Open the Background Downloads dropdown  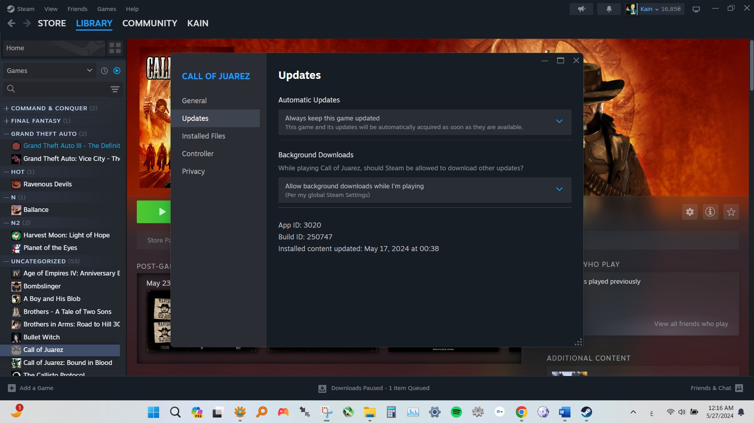pos(425,190)
